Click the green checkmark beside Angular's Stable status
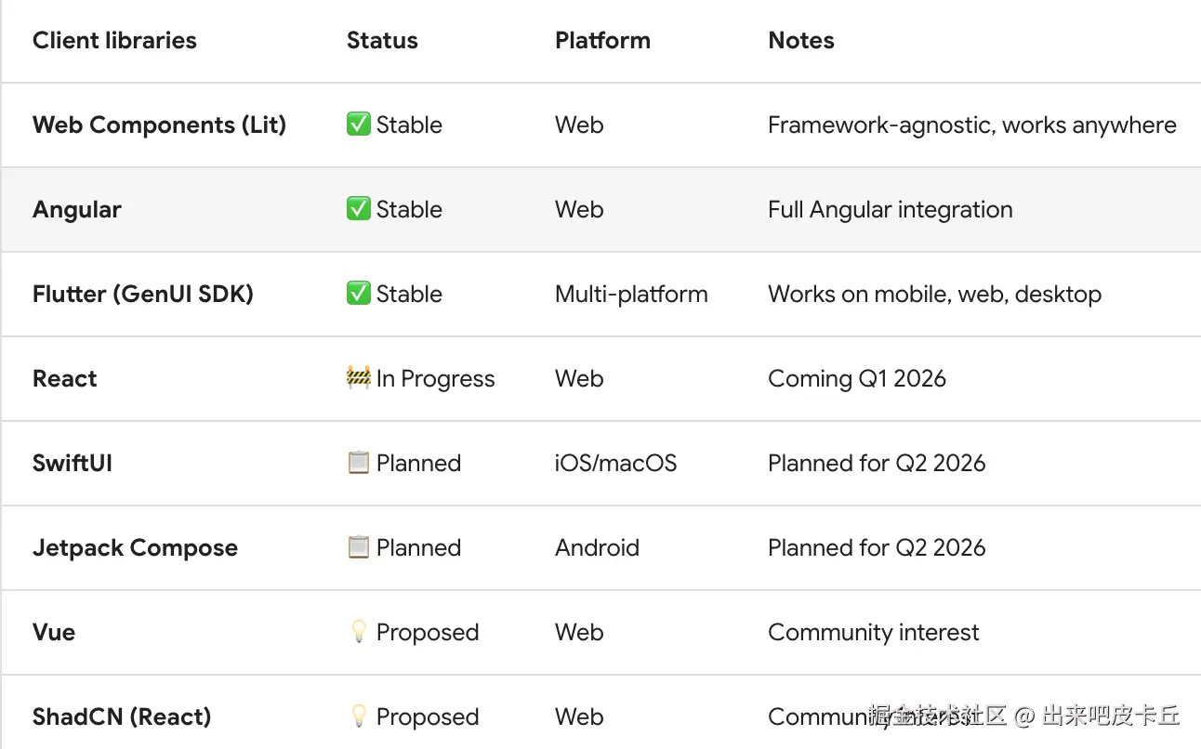Viewport: 1201px width, 749px height. 358,209
